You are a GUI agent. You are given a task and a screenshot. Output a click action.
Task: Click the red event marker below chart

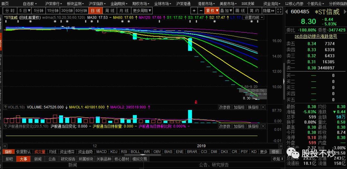(x=196, y=102)
